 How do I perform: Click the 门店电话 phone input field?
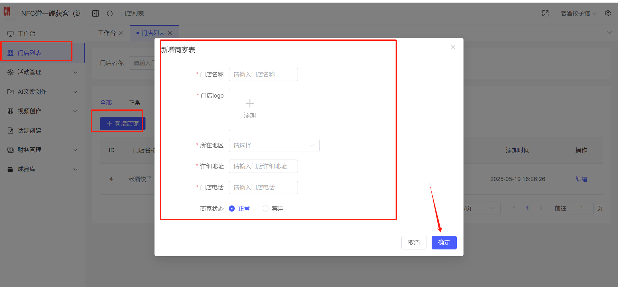pyautogui.click(x=263, y=187)
